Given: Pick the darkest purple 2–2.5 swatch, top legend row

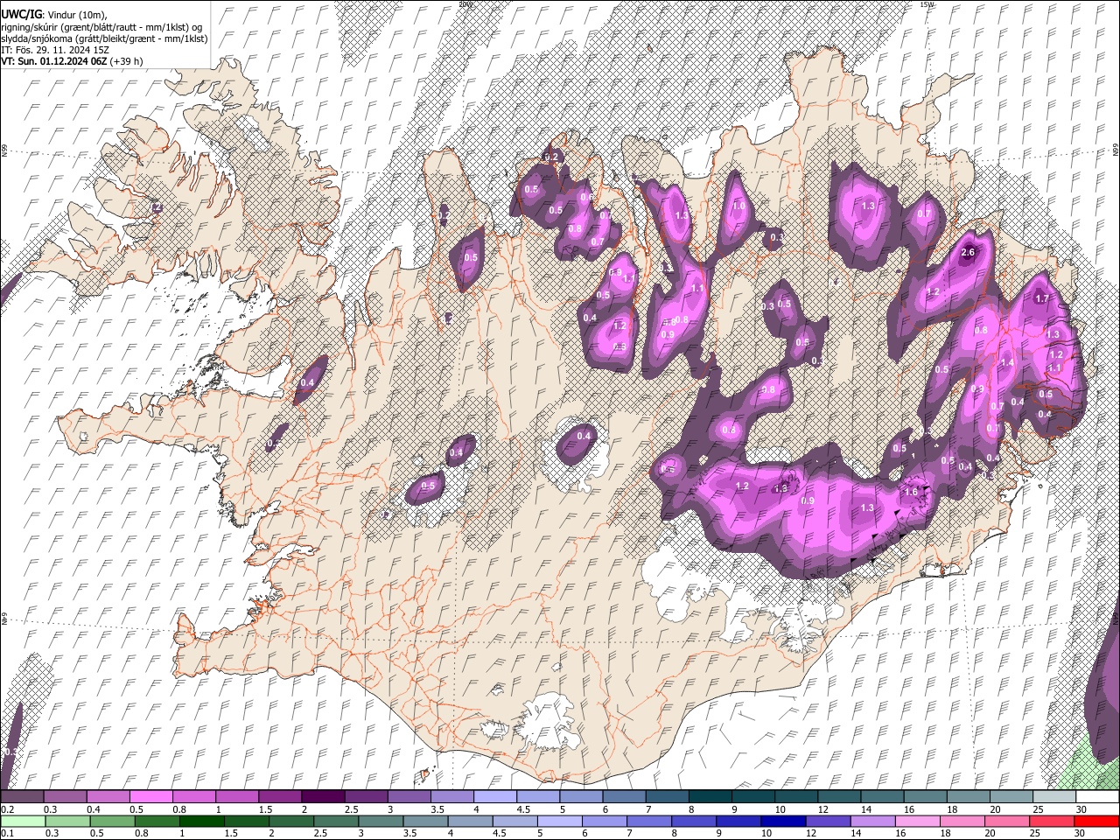Looking at the screenshot, I should (323, 797).
